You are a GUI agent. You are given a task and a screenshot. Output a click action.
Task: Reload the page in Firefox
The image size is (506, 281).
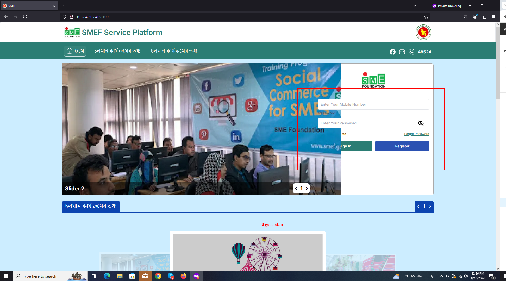point(25,17)
